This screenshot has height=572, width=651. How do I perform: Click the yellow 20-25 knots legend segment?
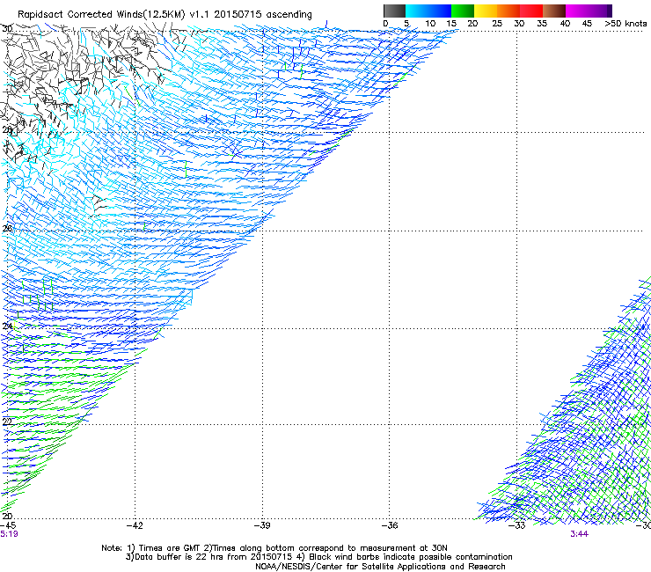486,11
